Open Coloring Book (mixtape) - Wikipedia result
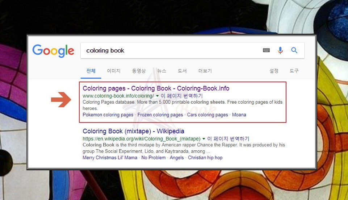The height and width of the screenshot is (200, 348). pos(133,131)
